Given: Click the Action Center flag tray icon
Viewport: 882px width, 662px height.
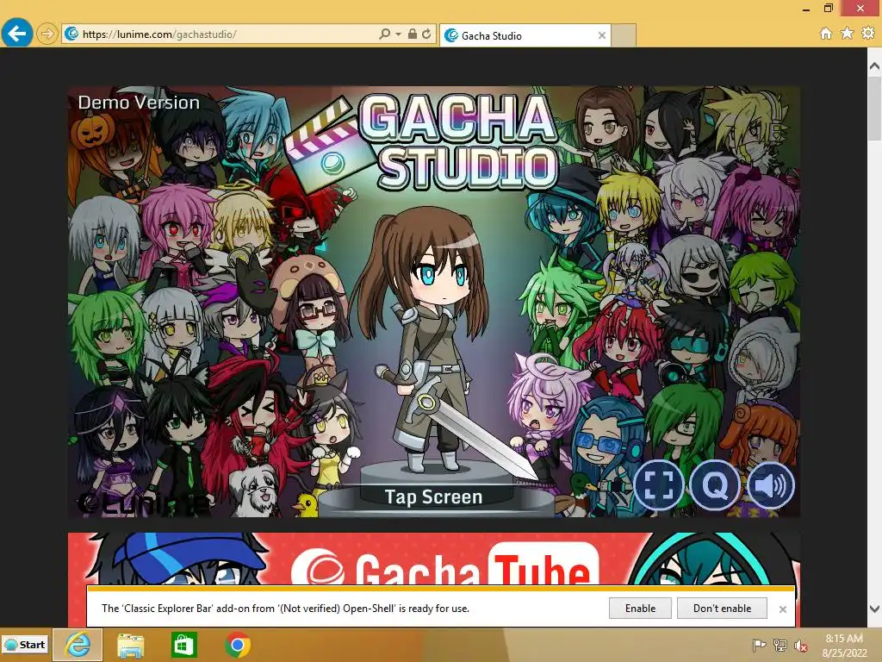Looking at the screenshot, I should (x=759, y=645).
